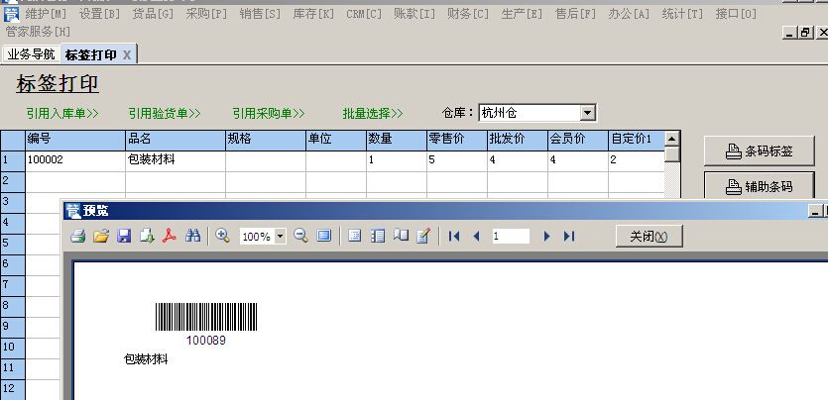Image resolution: width=828 pixels, height=400 pixels.
Task: Click the 批量选择>> link
Action: click(372, 113)
